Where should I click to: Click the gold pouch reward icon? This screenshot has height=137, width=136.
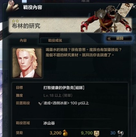(x=65, y=133)
